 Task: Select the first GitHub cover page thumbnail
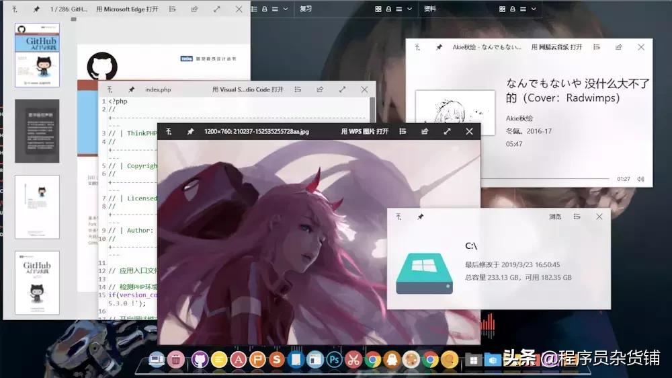point(37,55)
